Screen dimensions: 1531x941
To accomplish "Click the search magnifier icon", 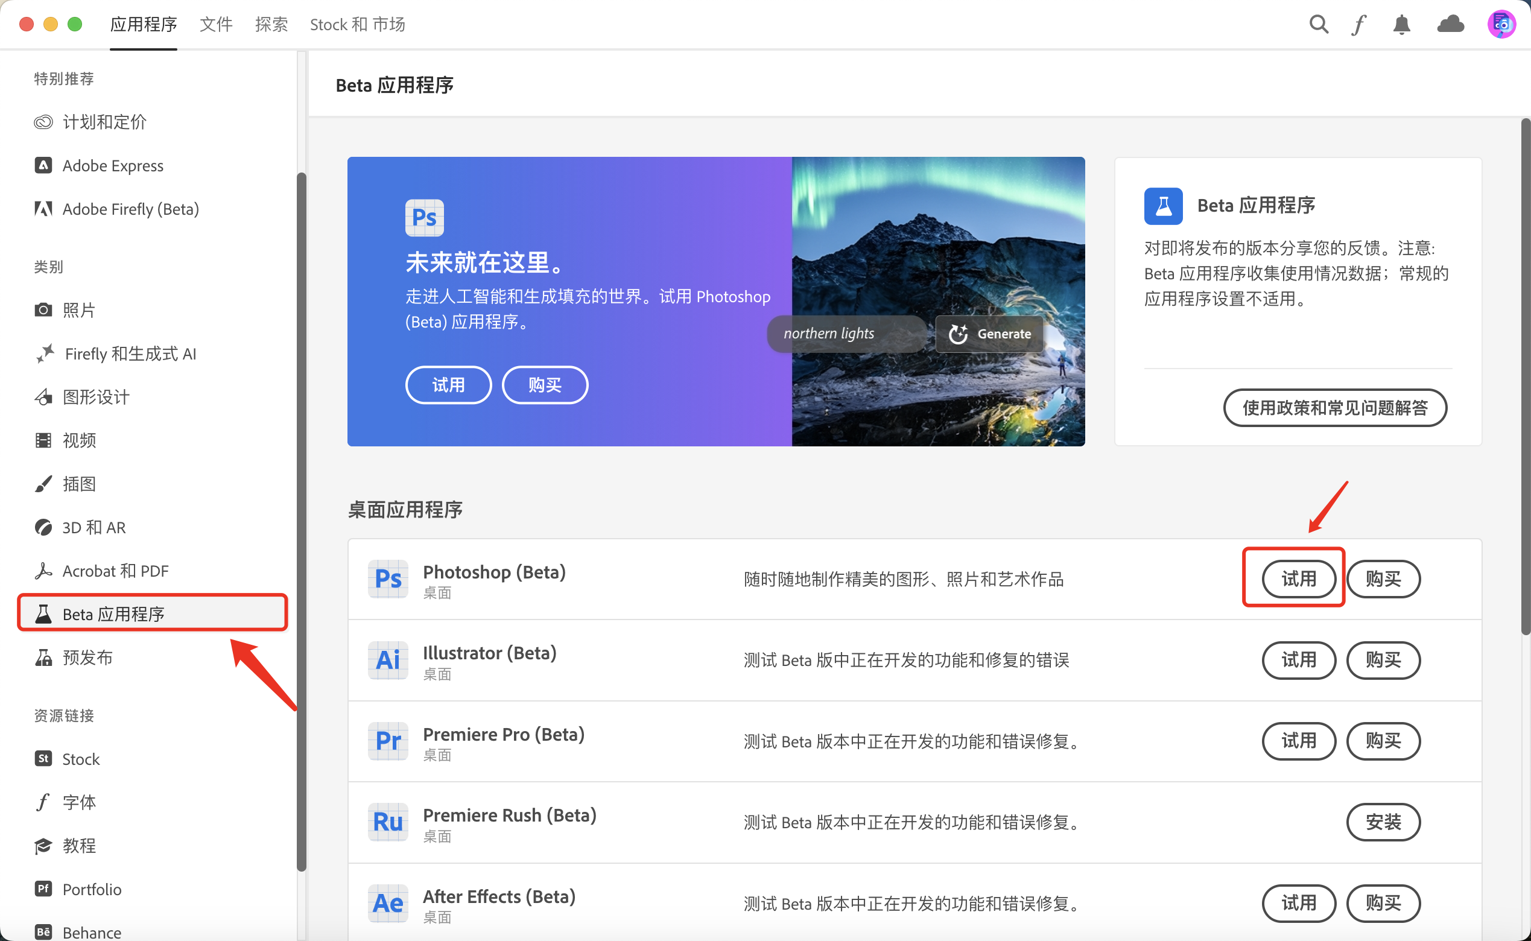I will (x=1318, y=24).
